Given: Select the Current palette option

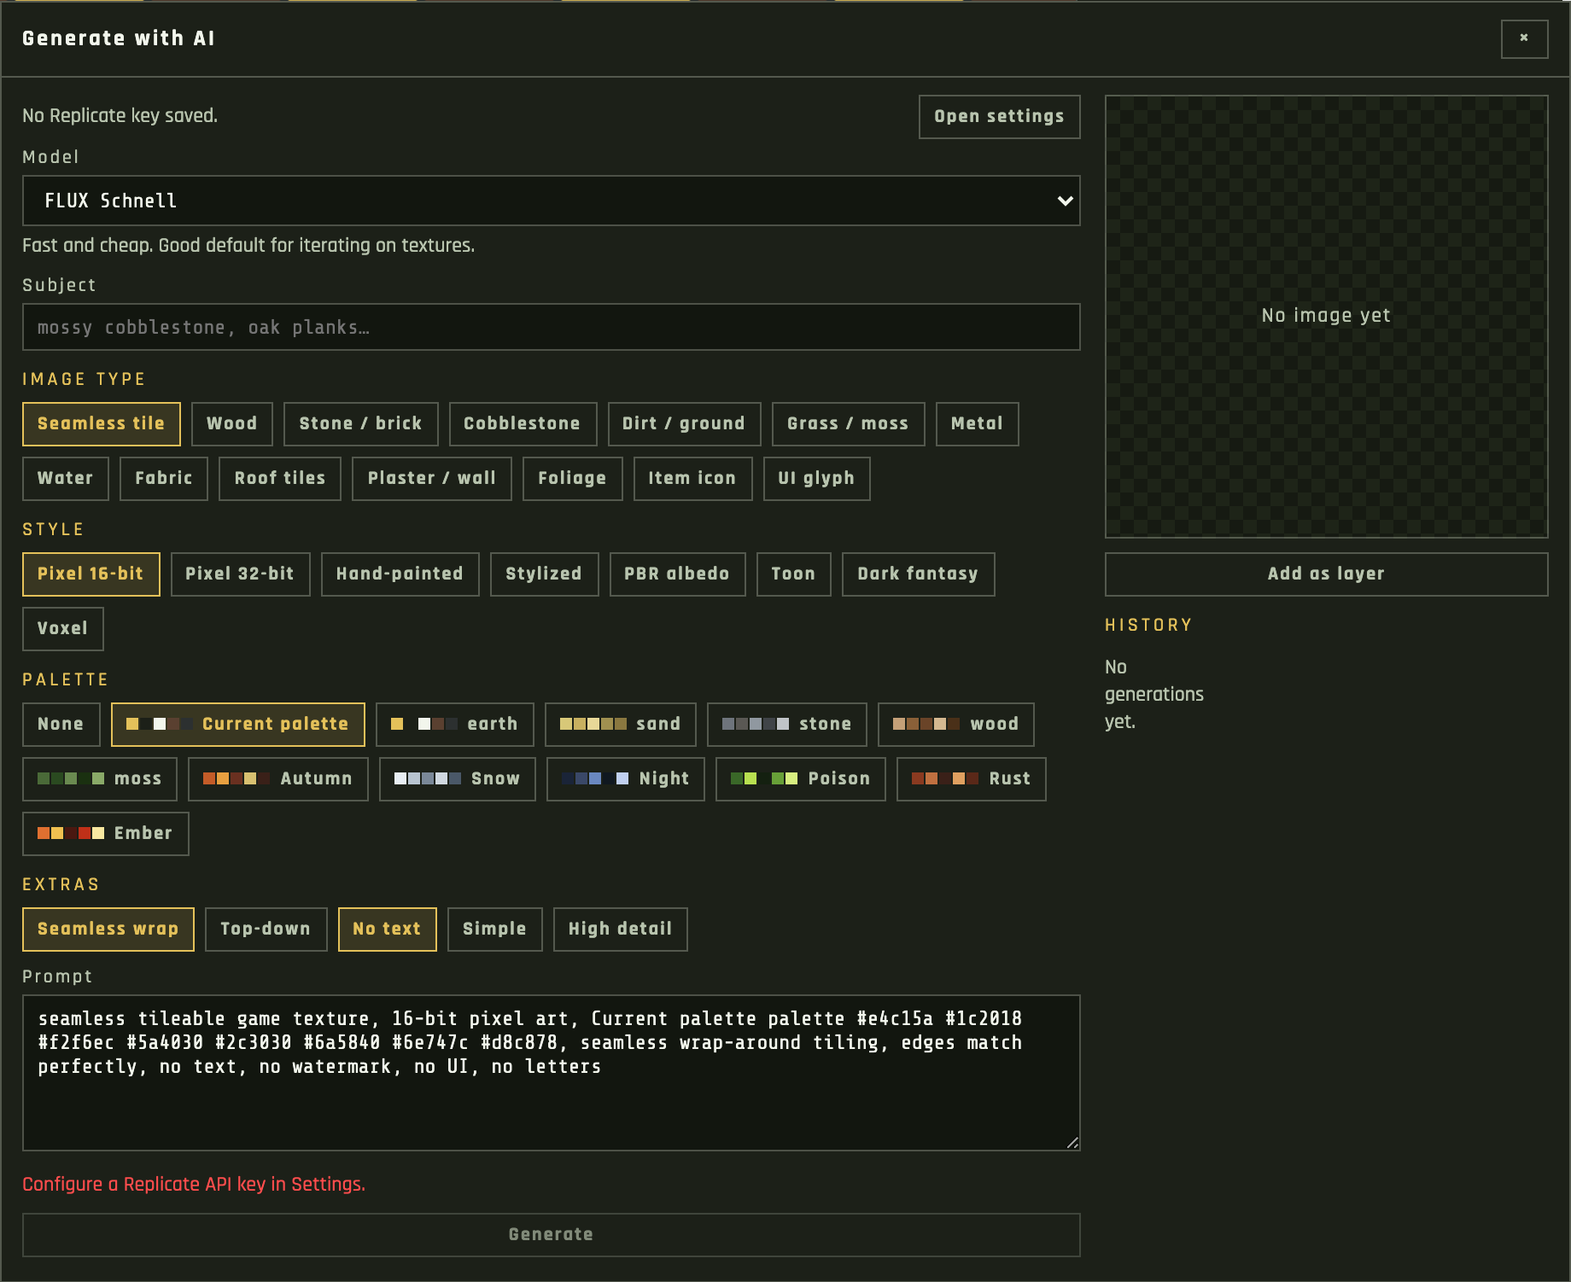Looking at the screenshot, I should (x=237, y=724).
